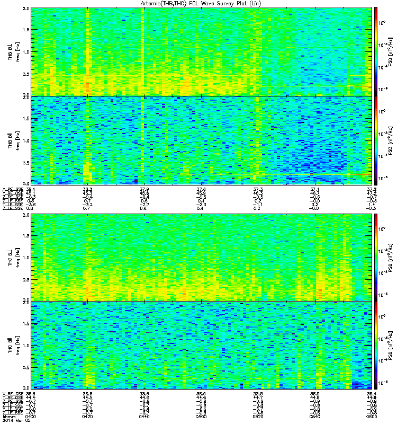This screenshot has height=424, width=397.
Task: Click the 0520 time label
Action: click(x=258, y=417)
